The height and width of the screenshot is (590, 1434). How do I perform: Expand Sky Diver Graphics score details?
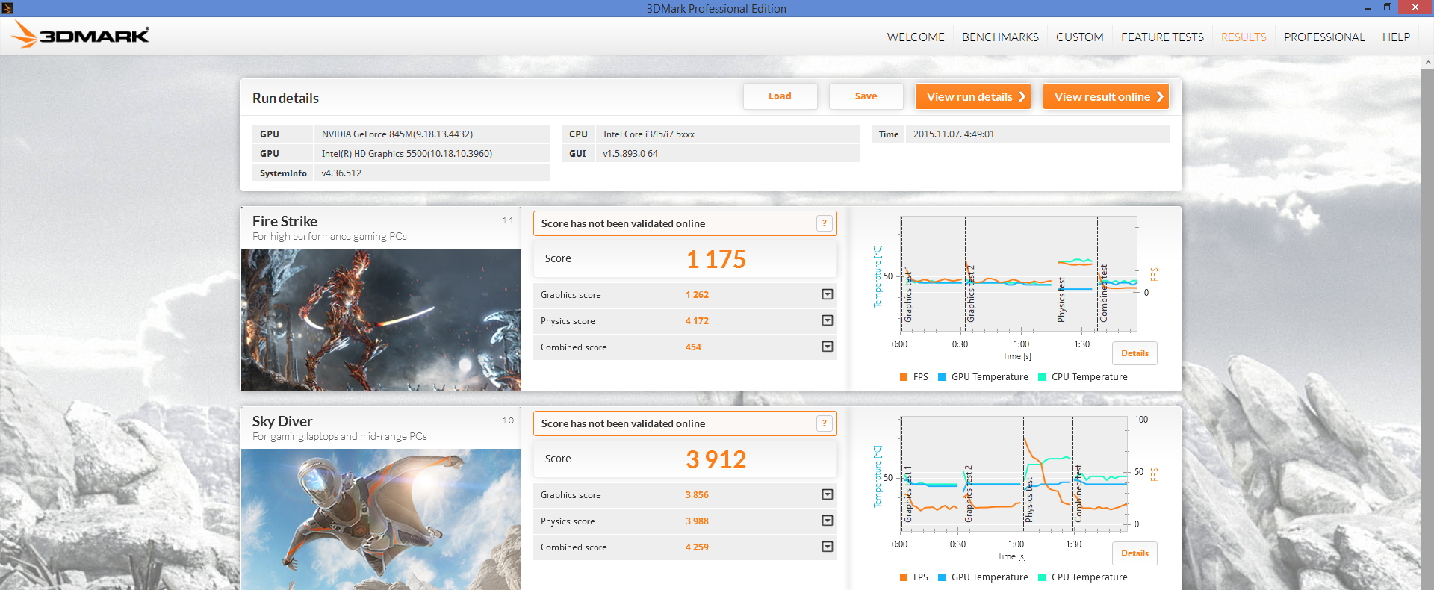[827, 494]
